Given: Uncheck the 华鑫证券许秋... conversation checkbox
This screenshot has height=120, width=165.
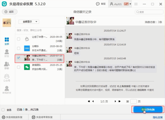Looking at the screenshot, I should click(19, 58).
